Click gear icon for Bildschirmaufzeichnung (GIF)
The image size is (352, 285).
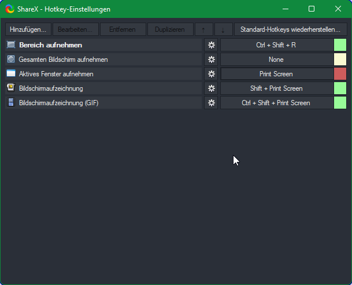212,103
